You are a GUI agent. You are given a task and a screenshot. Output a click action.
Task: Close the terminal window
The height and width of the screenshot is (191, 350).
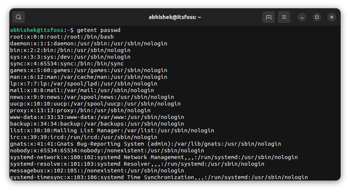(332, 17)
